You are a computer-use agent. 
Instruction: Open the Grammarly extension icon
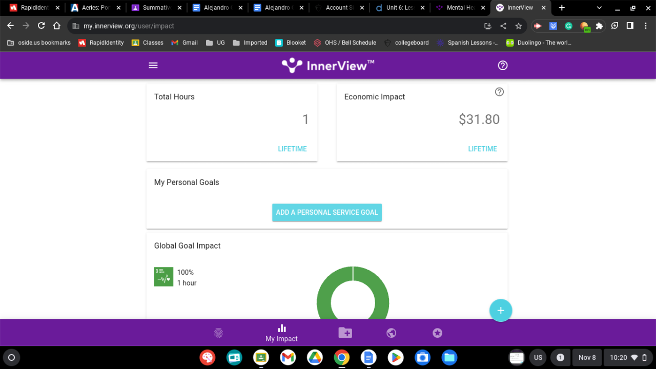click(568, 26)
